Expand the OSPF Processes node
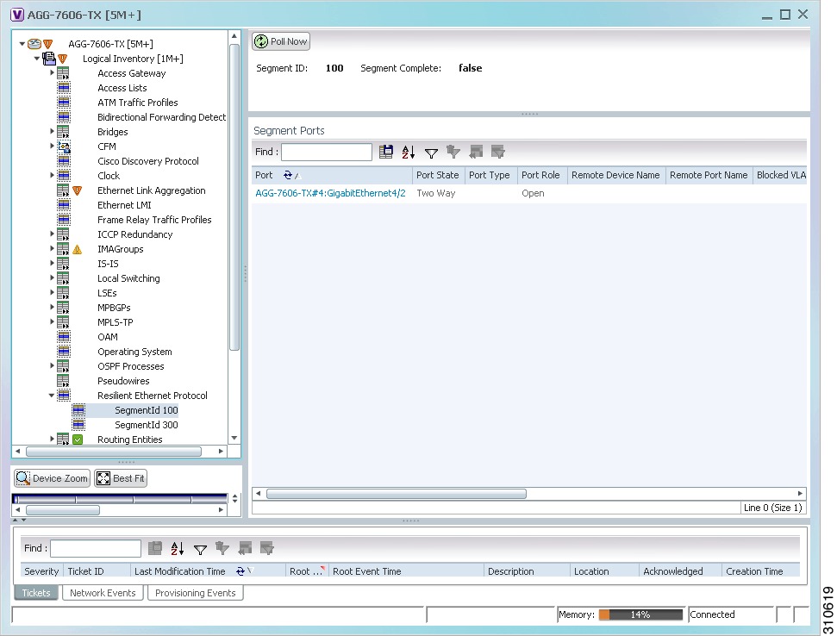Screen dimensions: 837x636 [x=53, y=365]
